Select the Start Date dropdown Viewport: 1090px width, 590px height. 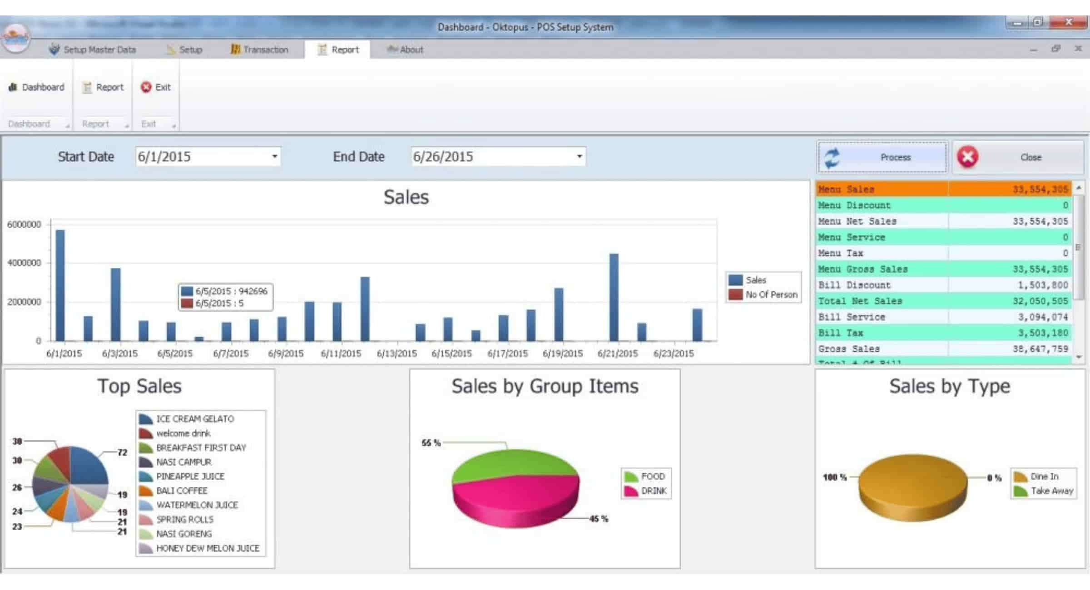273,156
